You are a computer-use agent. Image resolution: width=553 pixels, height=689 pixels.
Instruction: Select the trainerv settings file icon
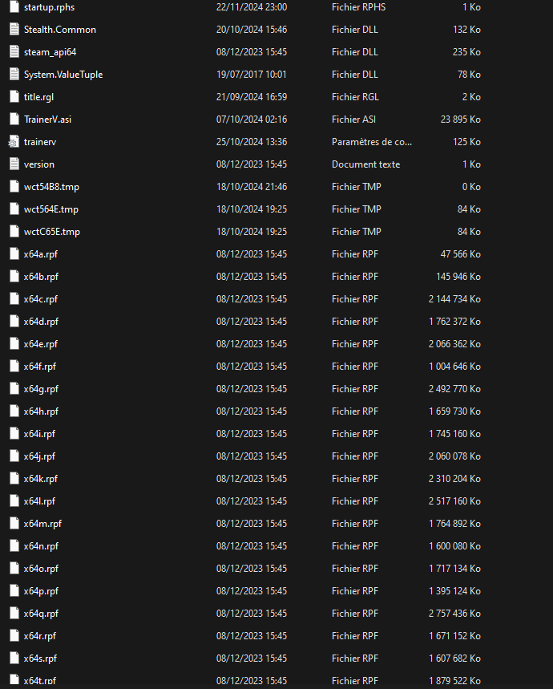14,142
